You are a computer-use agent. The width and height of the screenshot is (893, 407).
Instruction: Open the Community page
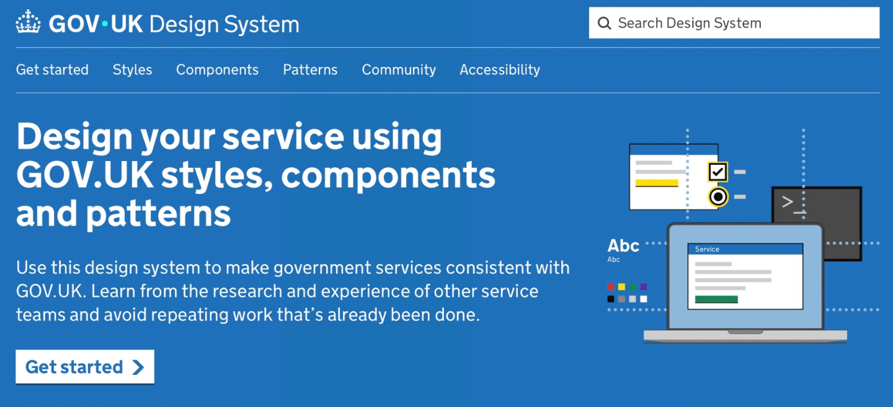pos(399,69)
